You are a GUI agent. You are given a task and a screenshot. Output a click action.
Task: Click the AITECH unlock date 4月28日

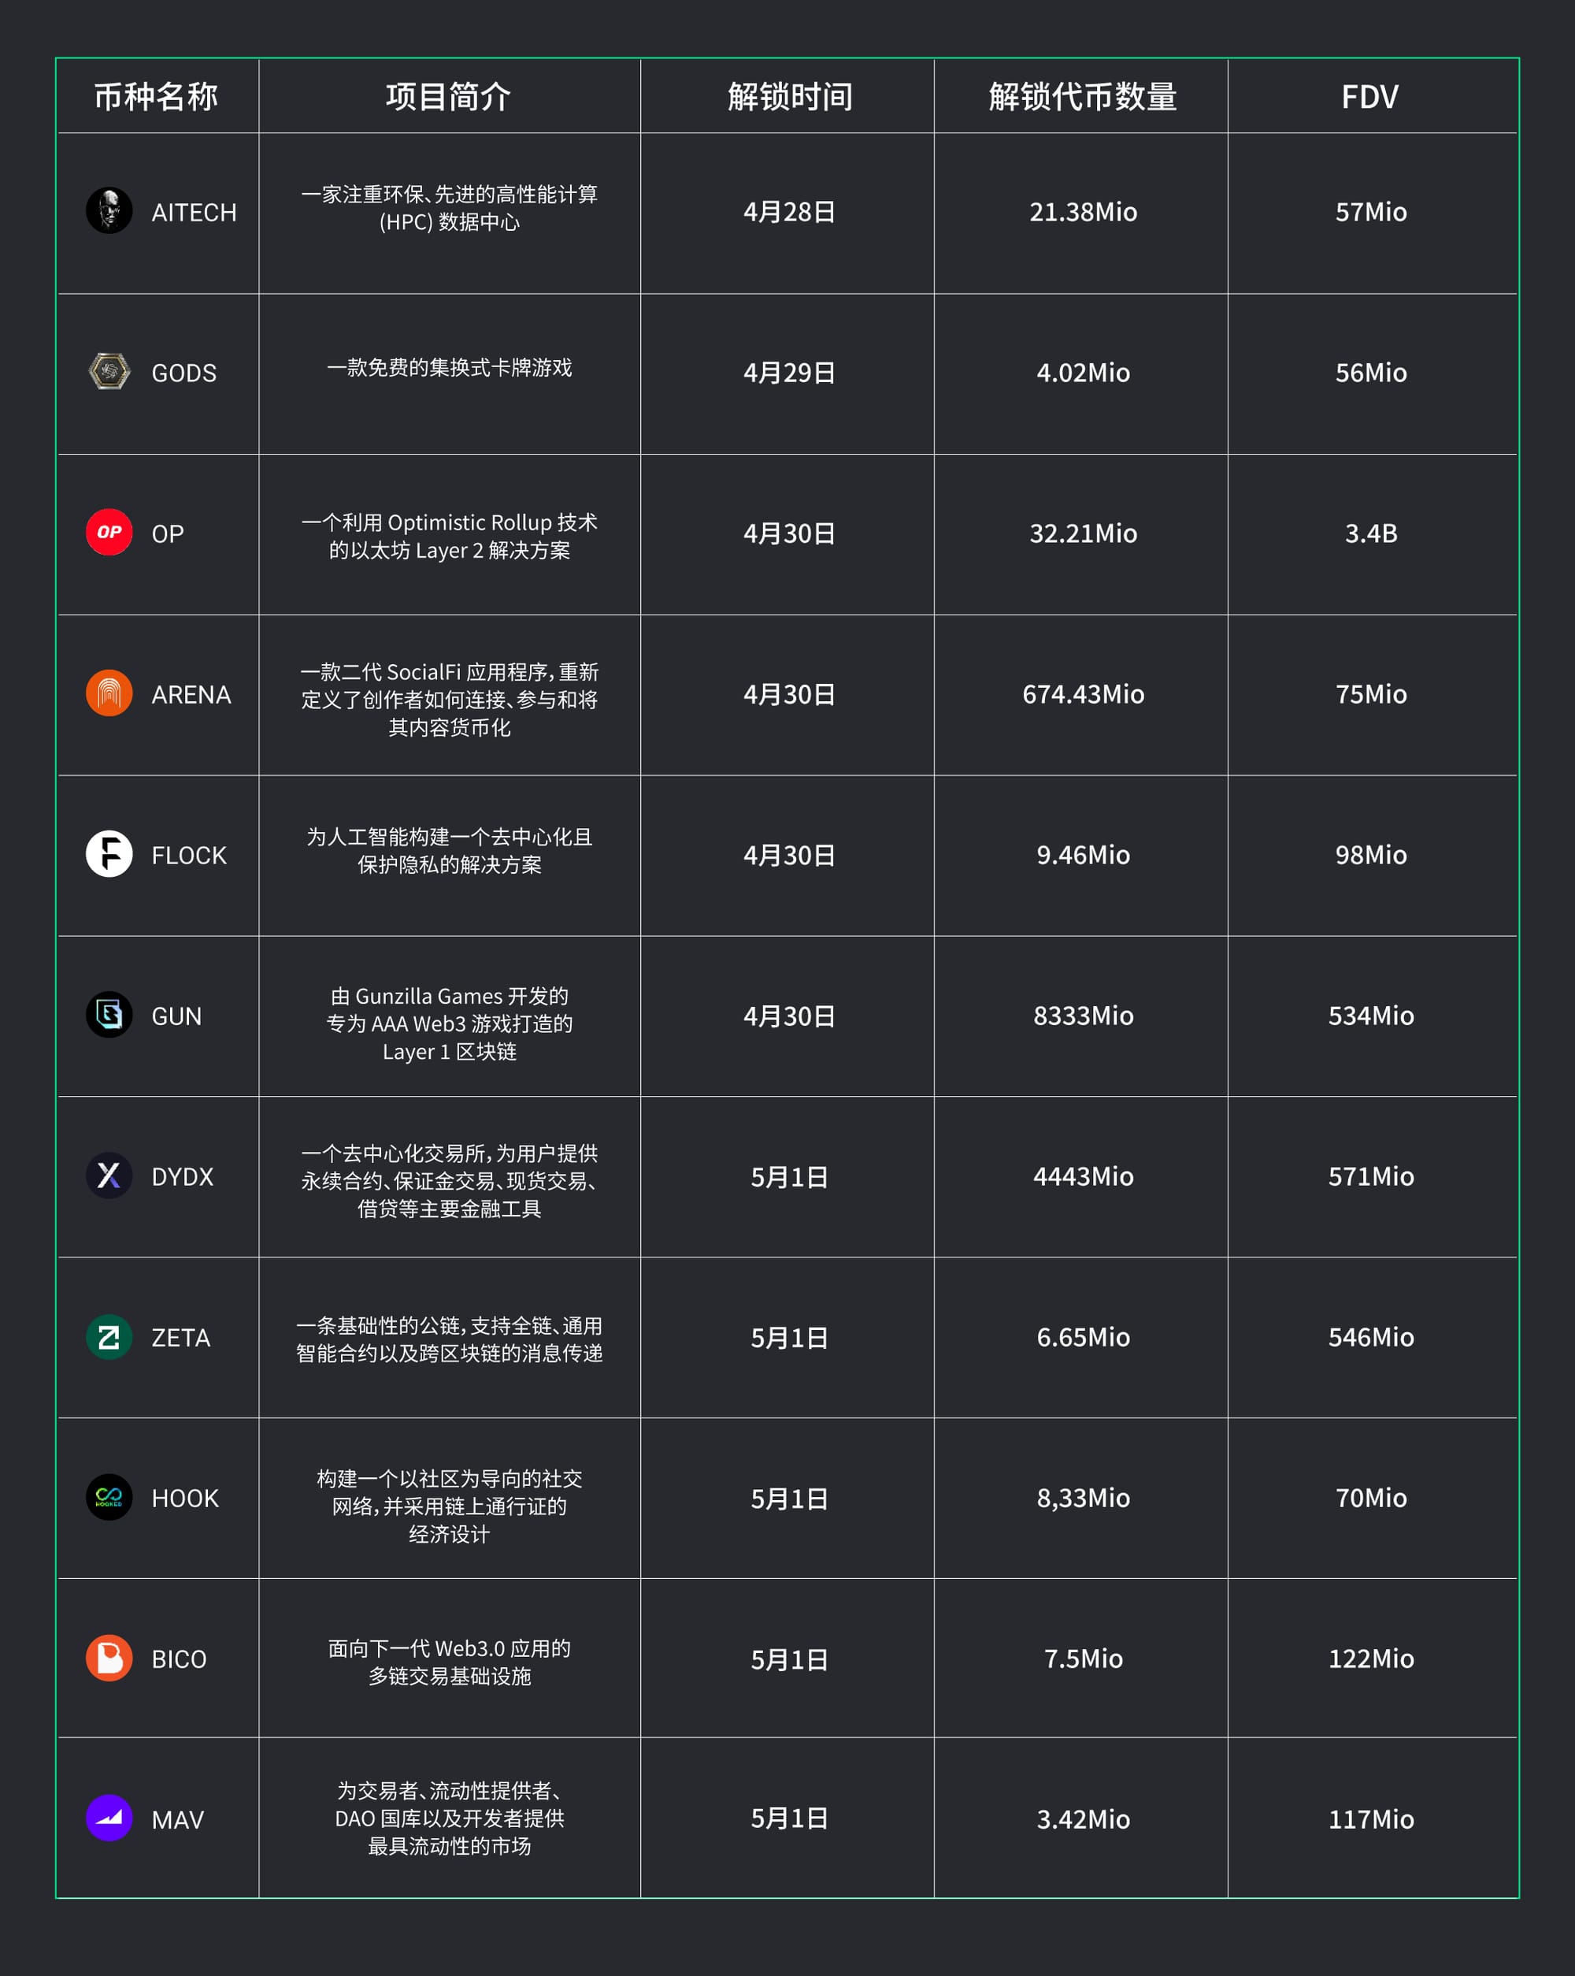[789, 212]
